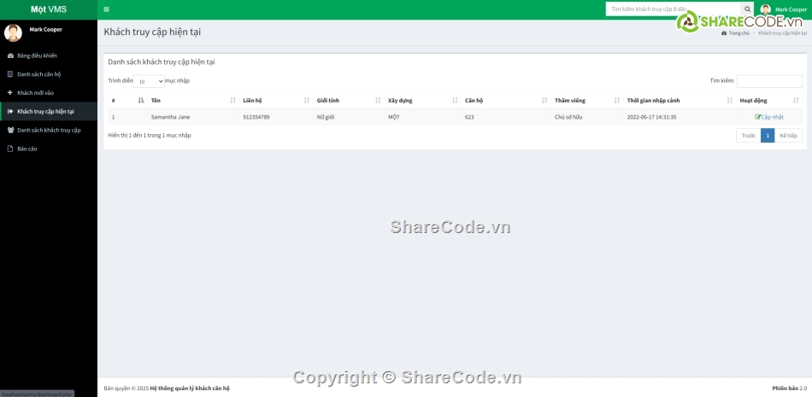Click Danh sách khách truy cập hiện tại heading

[162, 62]
